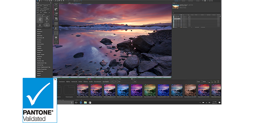This screenshot has width=257, height=123.
Task: Expand the Layers subpalette
Action: pos(39,33)
